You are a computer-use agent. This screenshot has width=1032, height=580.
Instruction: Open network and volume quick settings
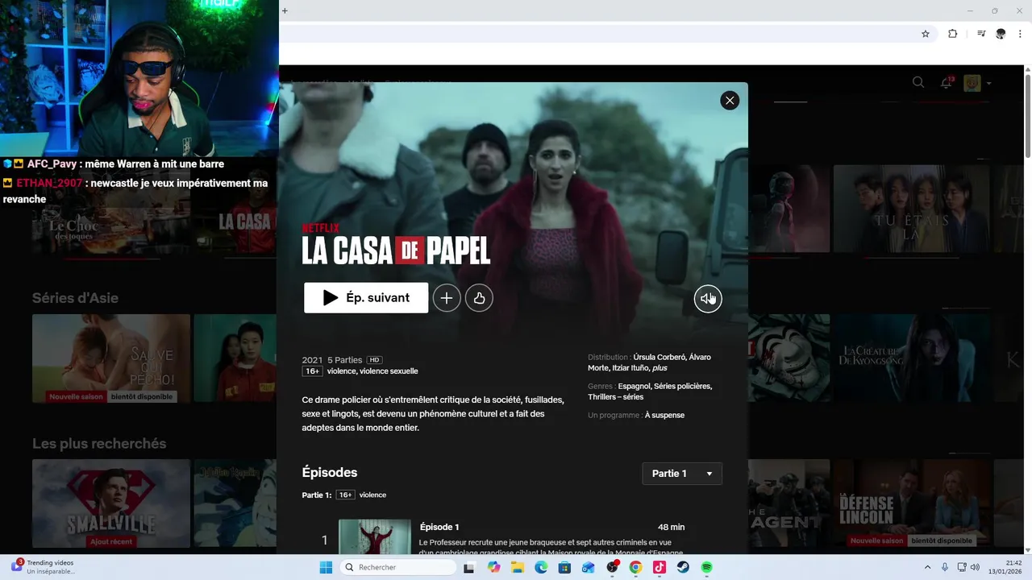point(968,568)
